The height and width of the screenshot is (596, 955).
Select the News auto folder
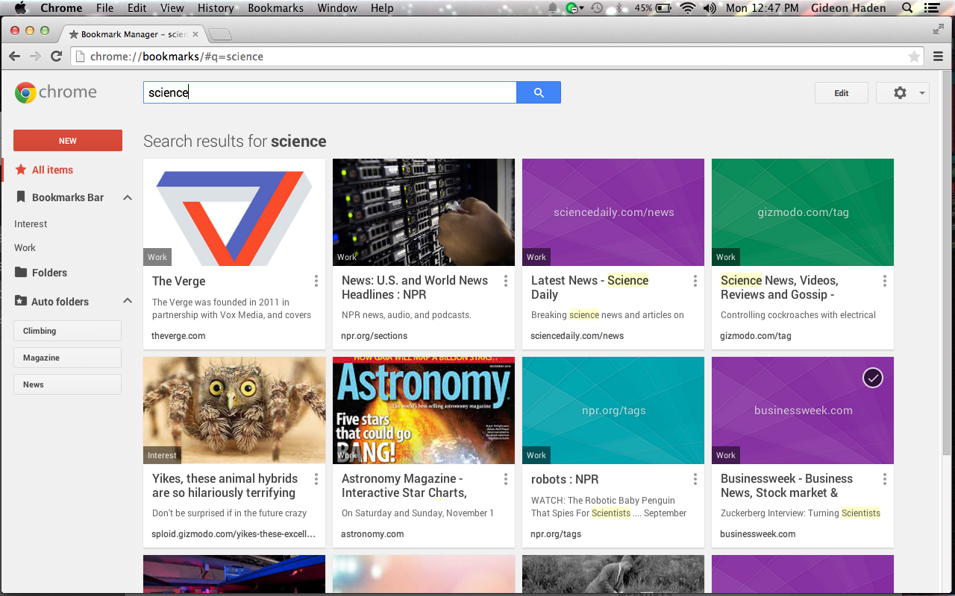point(67,384)
